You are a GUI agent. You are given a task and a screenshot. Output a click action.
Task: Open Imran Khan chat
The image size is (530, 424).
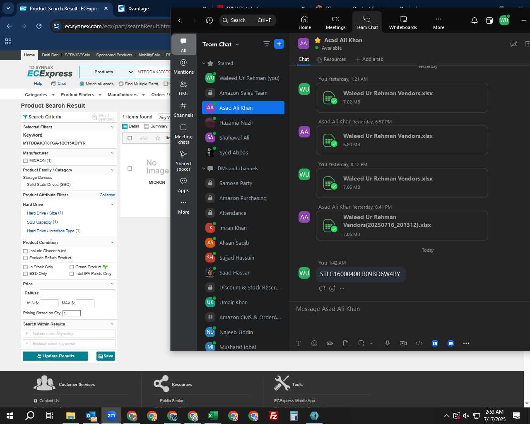(243, 228)
